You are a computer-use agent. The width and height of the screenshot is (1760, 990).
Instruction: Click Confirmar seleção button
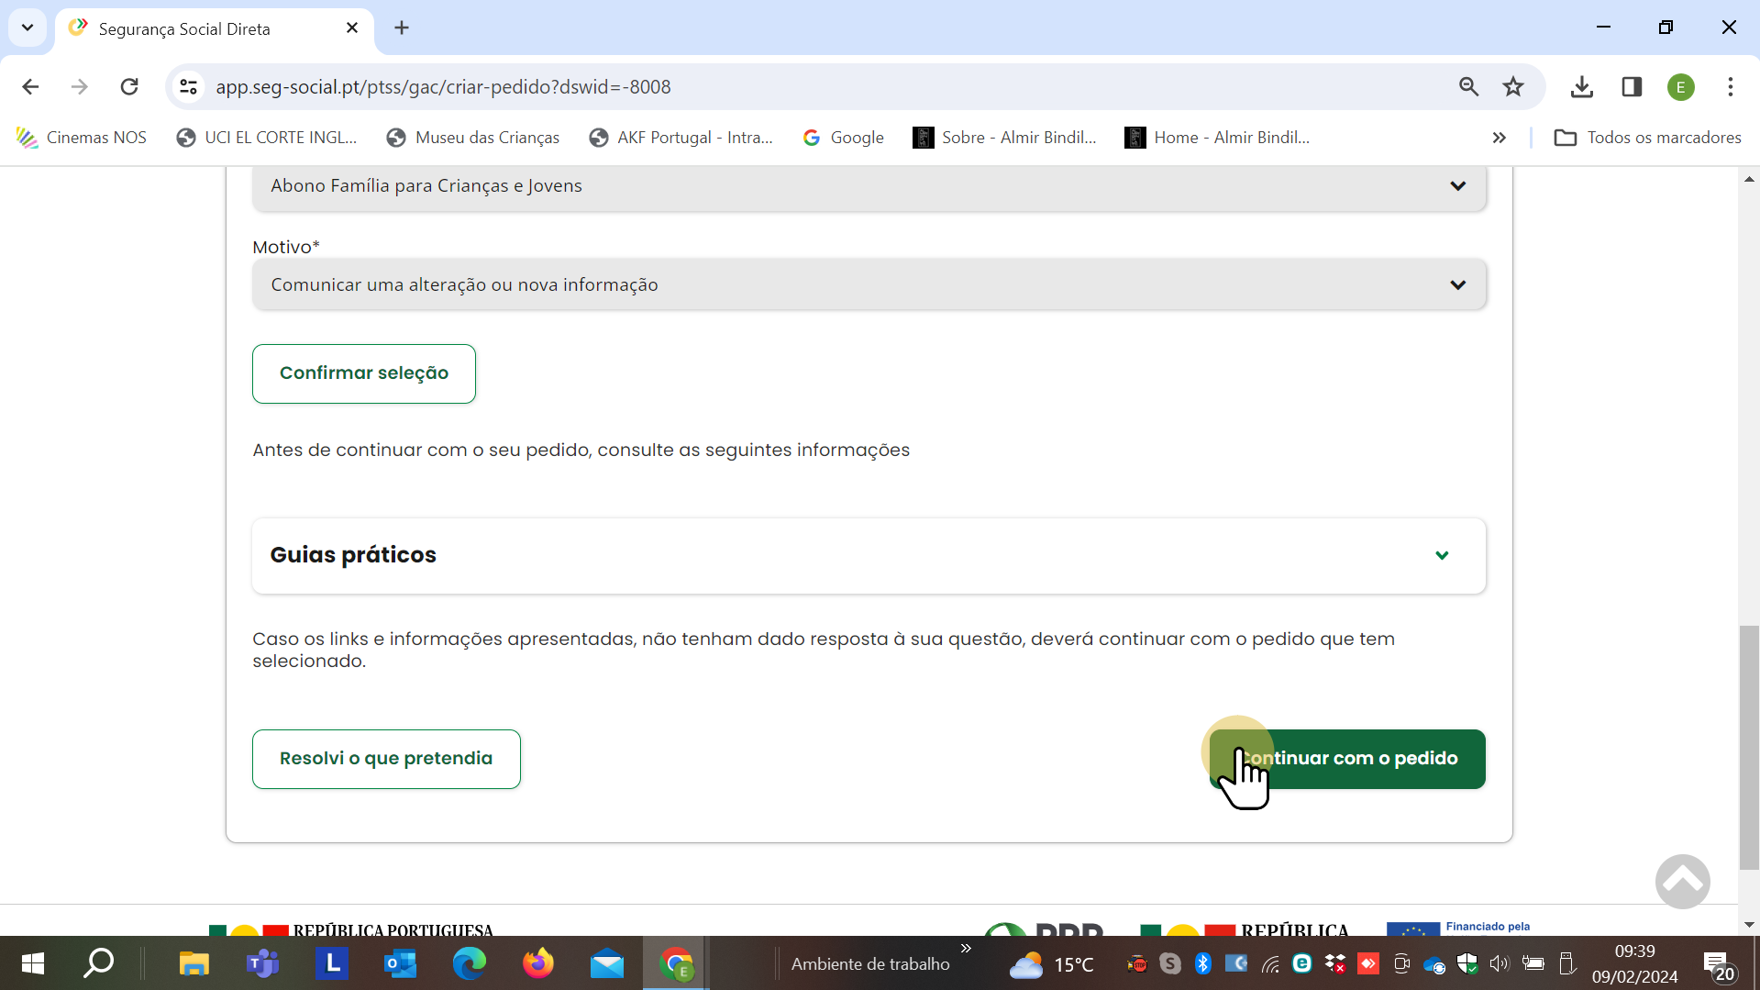click(363, 373)
